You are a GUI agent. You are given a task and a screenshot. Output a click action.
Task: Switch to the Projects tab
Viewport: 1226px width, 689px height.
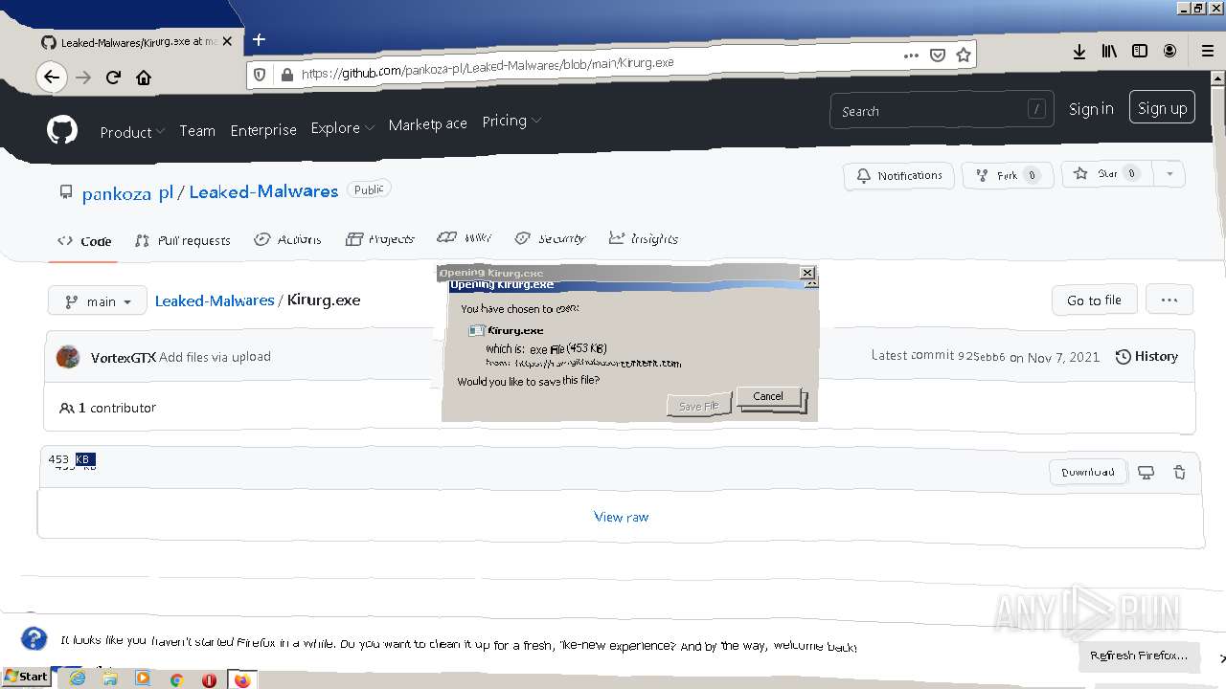coord(380,238)
